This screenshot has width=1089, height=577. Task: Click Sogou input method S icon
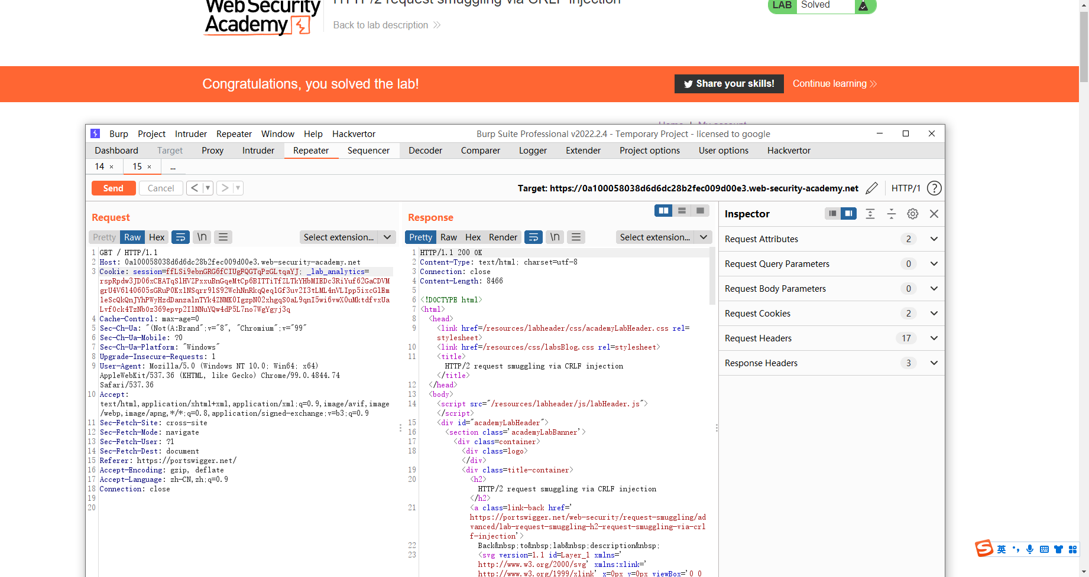tap(984, 549)
